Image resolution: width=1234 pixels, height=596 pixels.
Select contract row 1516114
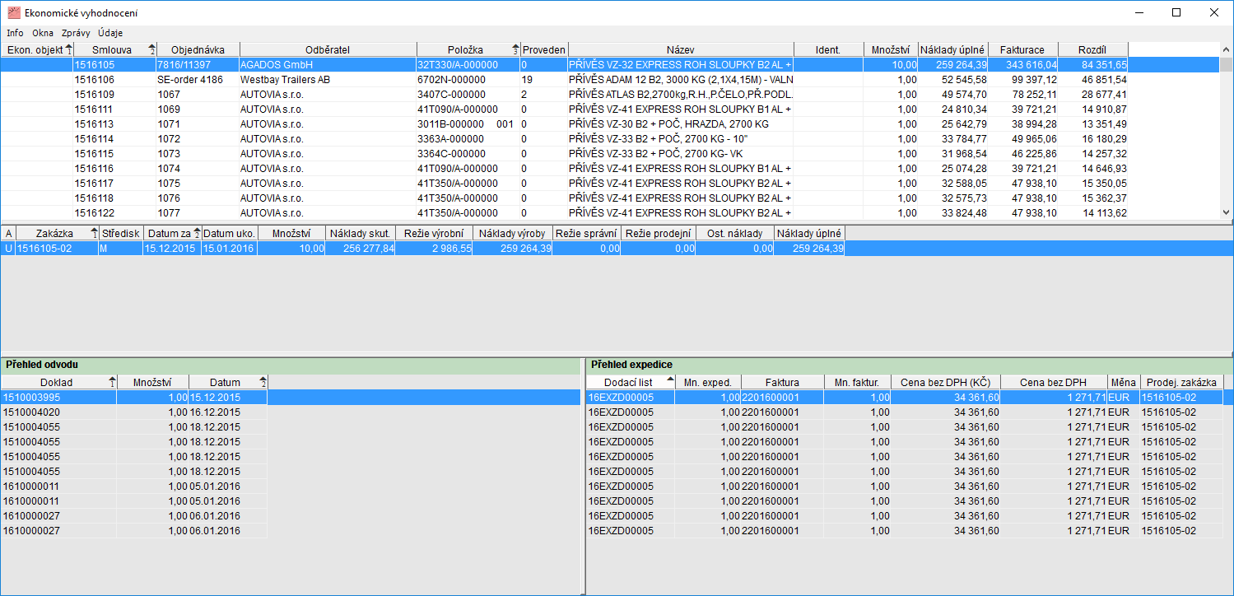(x=610, y=139)
